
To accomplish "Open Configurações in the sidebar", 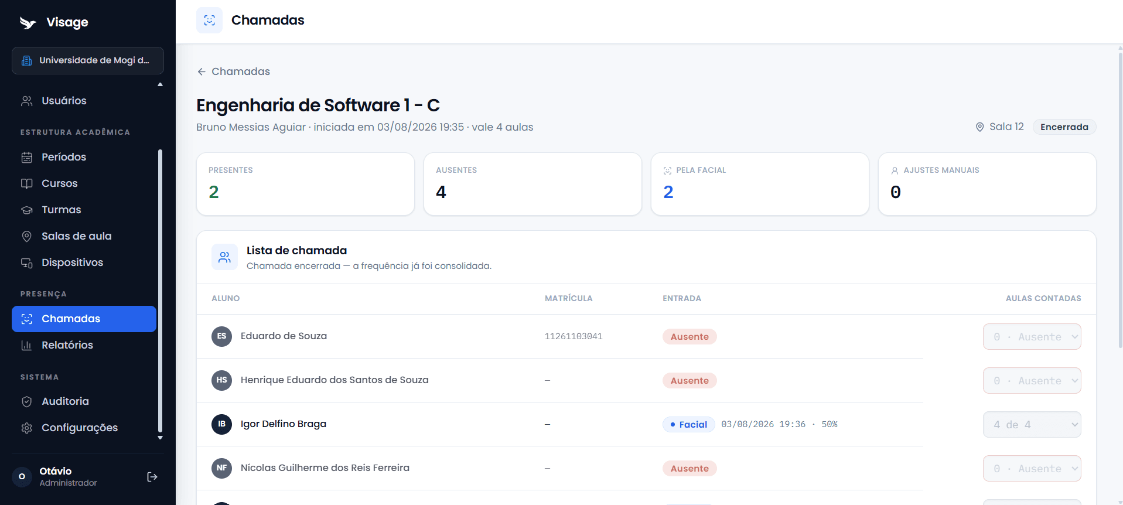I will coord(84,428).
